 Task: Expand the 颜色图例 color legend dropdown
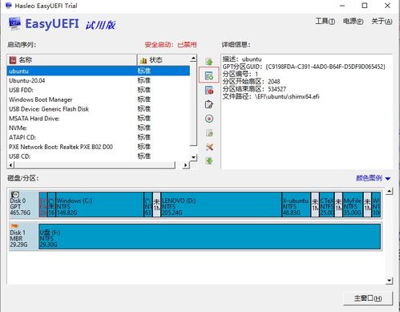pos(374,178)
